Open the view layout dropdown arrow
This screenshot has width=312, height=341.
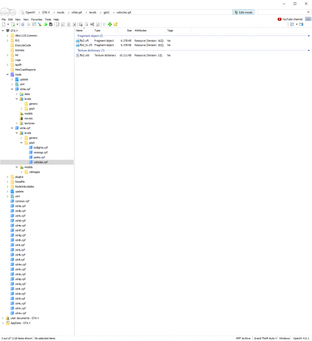point(297,25)
